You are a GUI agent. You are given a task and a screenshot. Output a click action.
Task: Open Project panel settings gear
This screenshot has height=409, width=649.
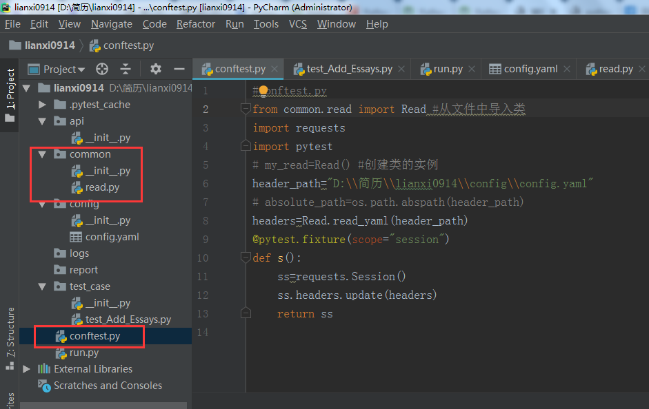click(x=156, y=69)
